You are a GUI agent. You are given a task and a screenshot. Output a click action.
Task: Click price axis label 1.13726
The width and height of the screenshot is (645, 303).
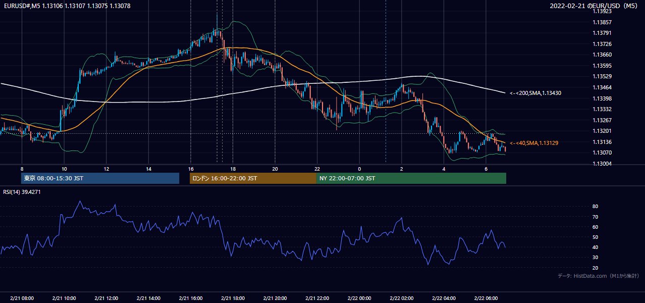pyautogui.click(x=602, y=44)
